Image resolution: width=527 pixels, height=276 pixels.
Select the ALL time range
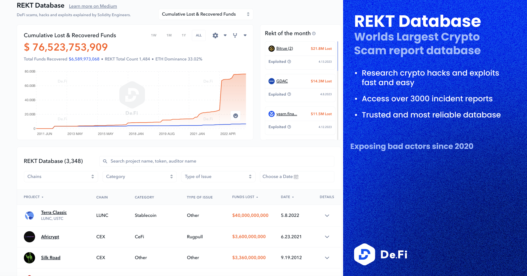tap(199, 35)
